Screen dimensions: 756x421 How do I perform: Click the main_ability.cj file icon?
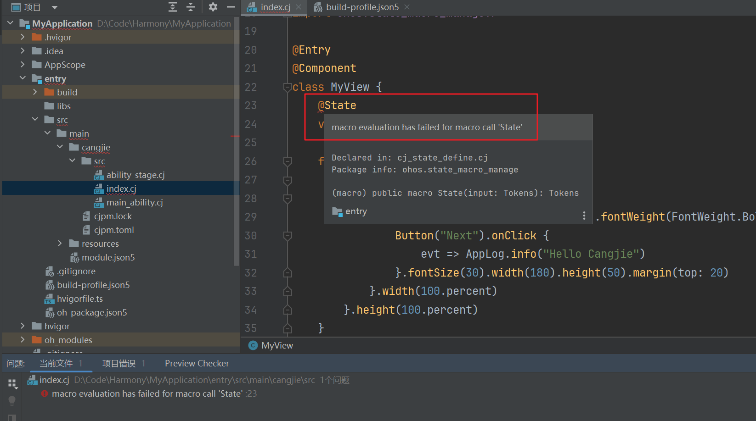tap(99, 202)
